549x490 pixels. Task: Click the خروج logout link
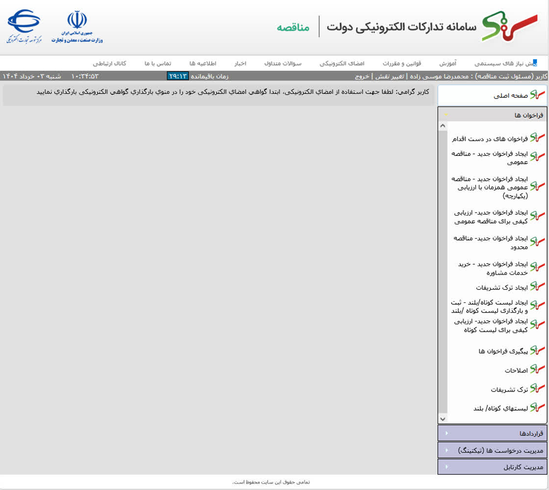click(362, 76)
